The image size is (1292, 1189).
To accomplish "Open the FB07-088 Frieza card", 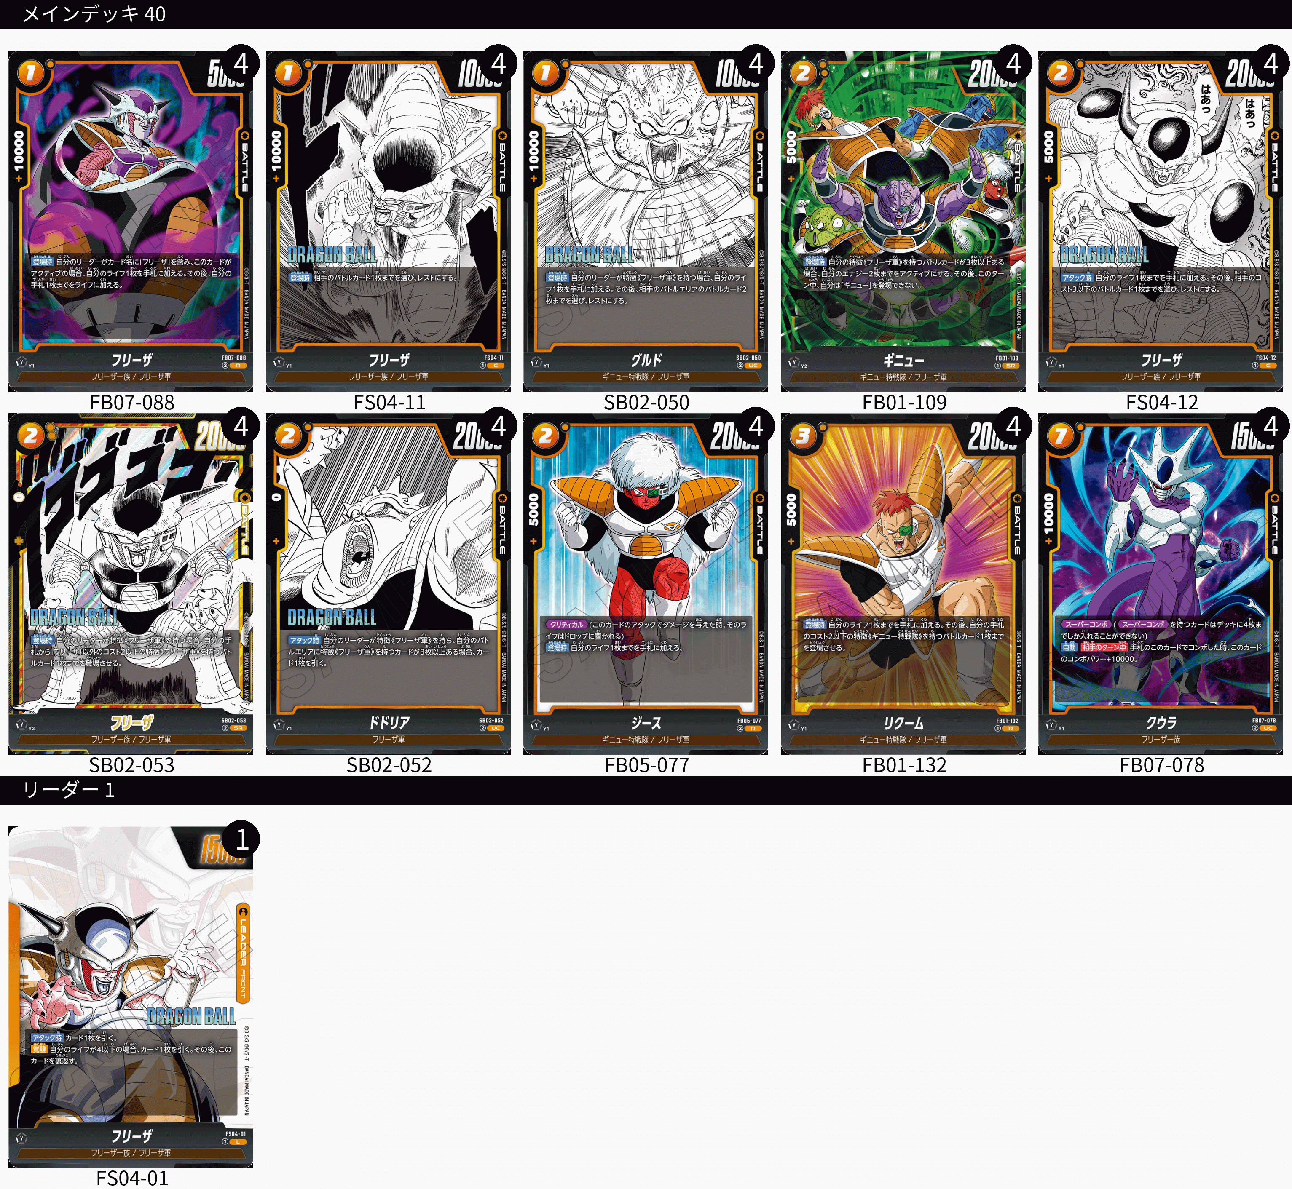I will tap(131, 221).
